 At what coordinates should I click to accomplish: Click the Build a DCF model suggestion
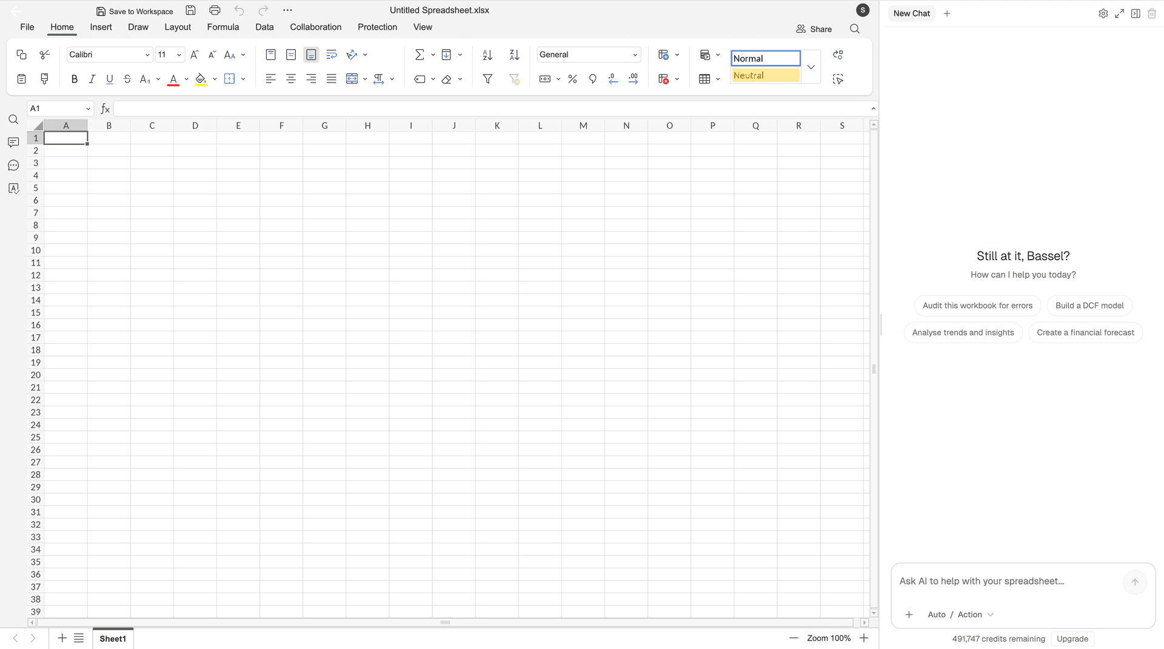(x=1089, y=305)
